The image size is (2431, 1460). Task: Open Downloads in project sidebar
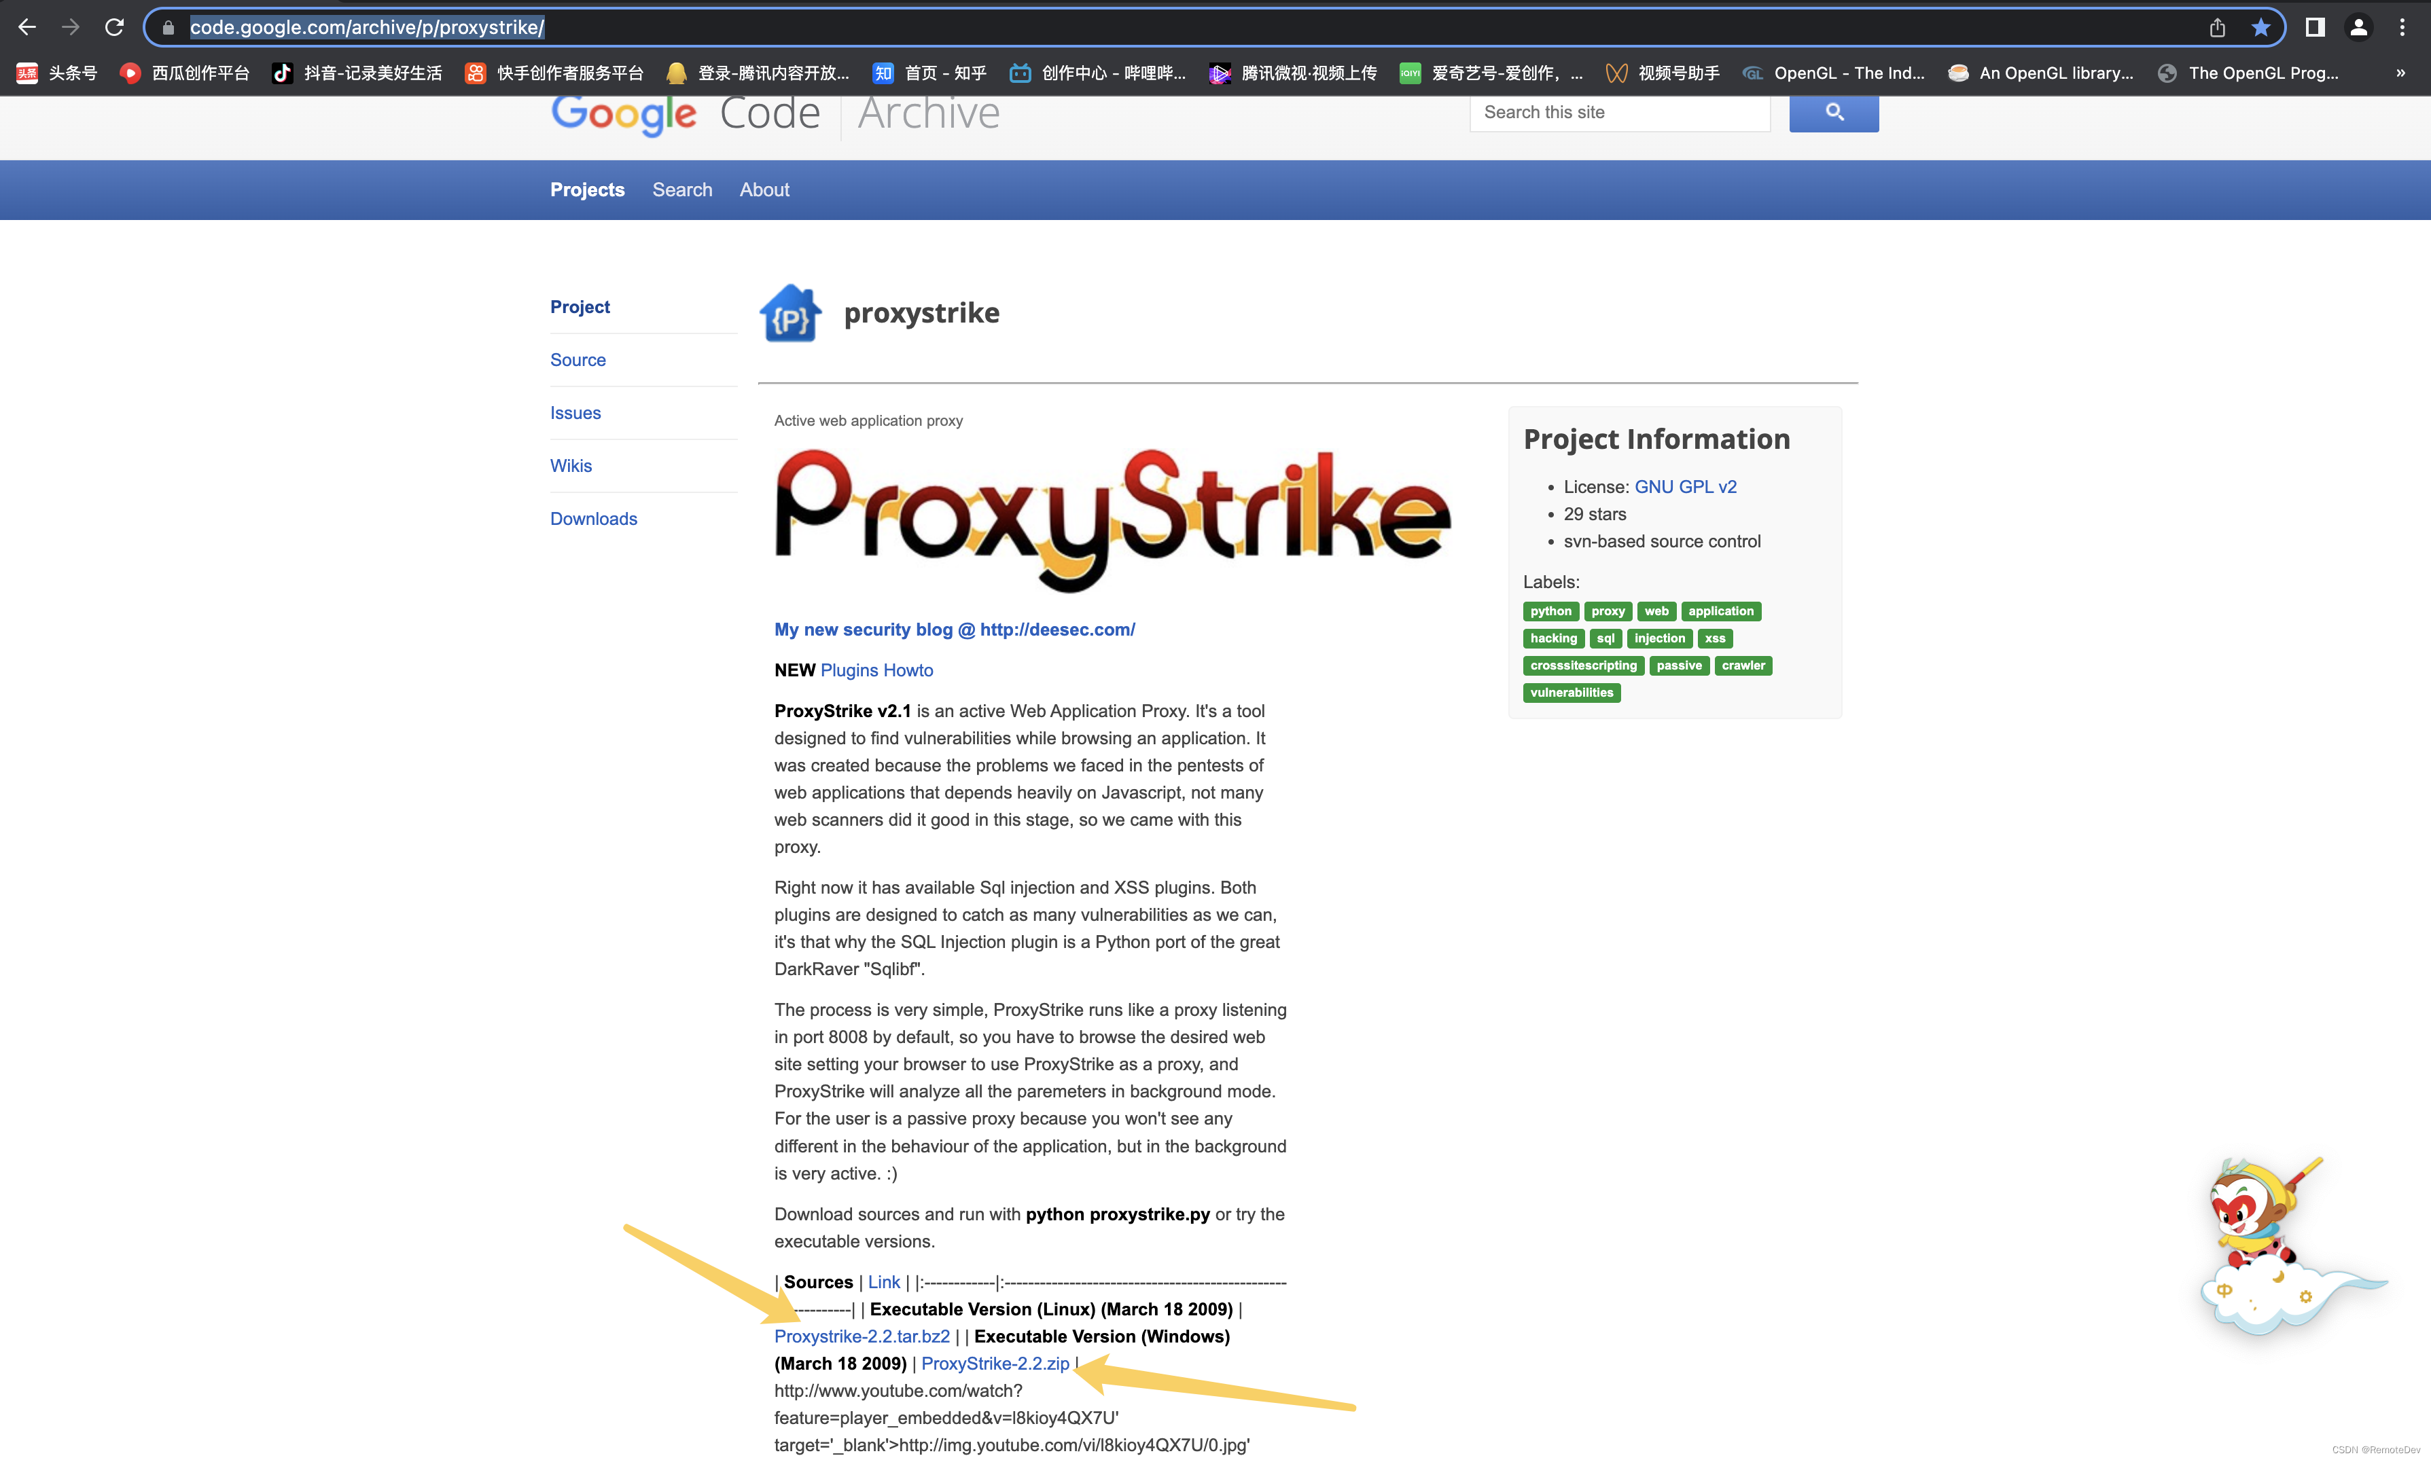point(593,519)
